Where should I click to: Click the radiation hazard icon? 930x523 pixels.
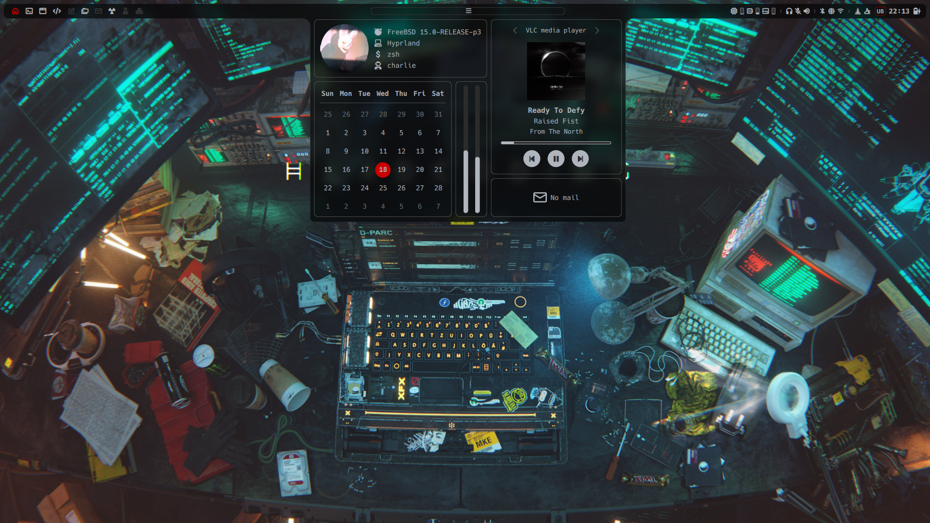click(112, 11)
